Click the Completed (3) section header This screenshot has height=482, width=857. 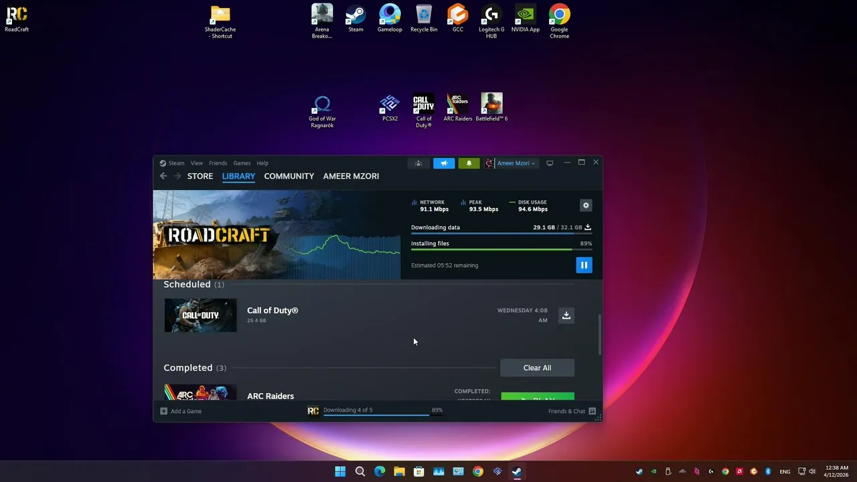(x=195, y=368)
